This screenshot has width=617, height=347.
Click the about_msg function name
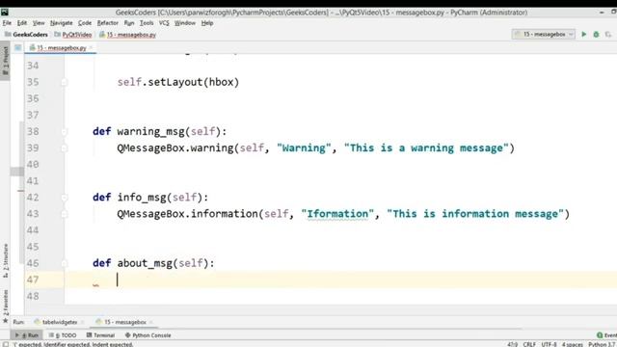[x=145, y=263]
